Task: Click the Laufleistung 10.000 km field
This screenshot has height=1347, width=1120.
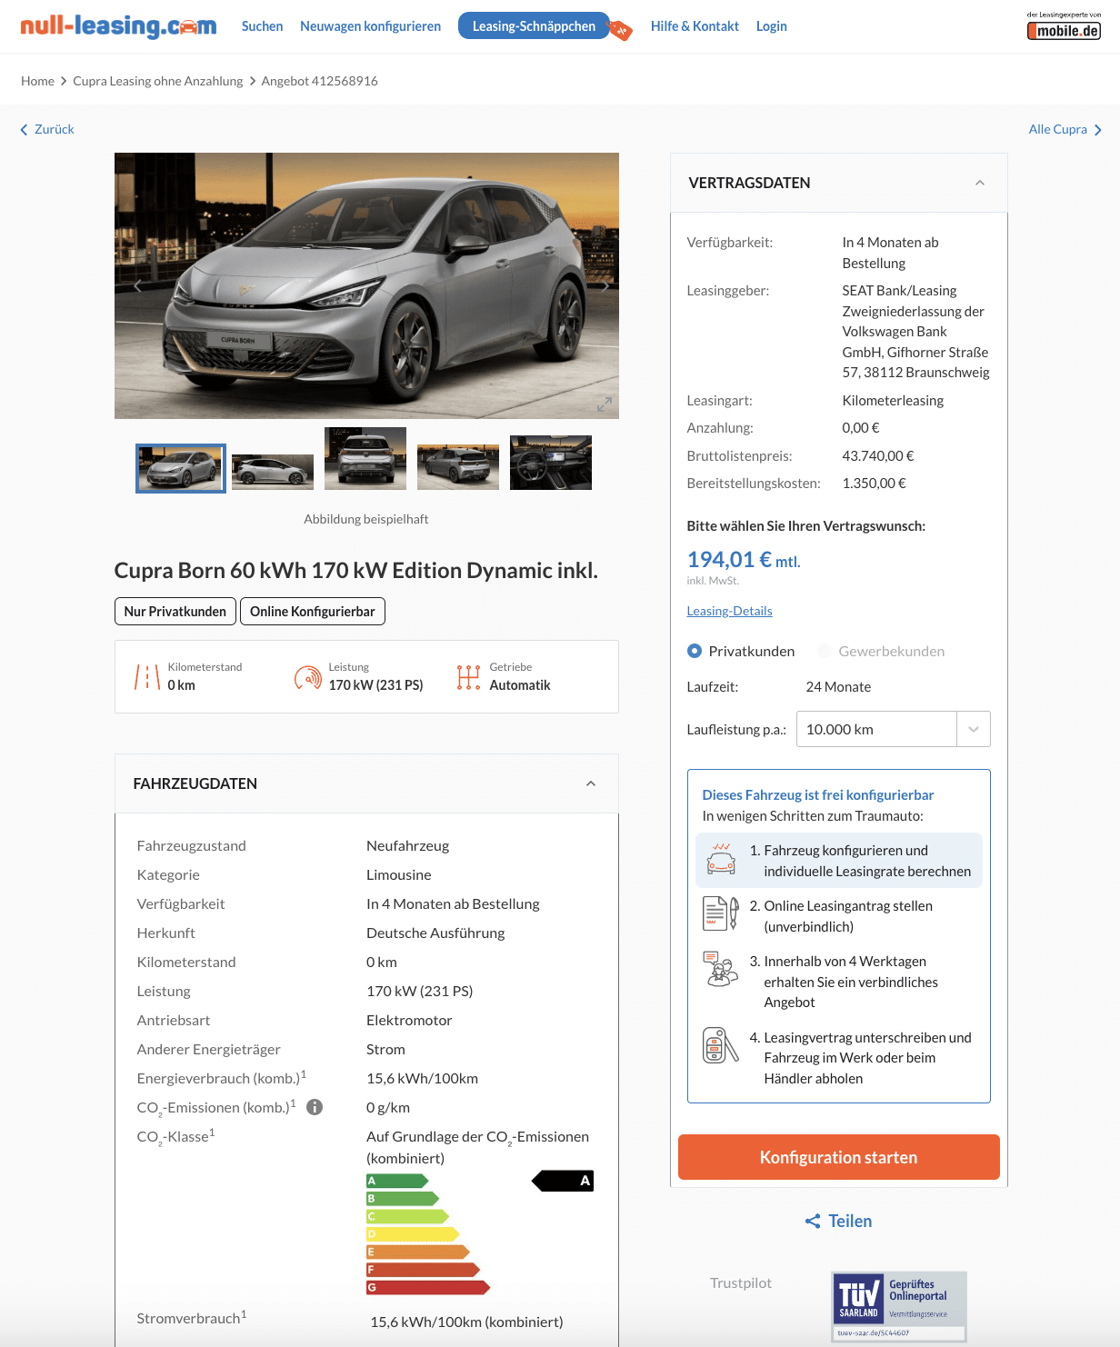Action: [876, 729]
